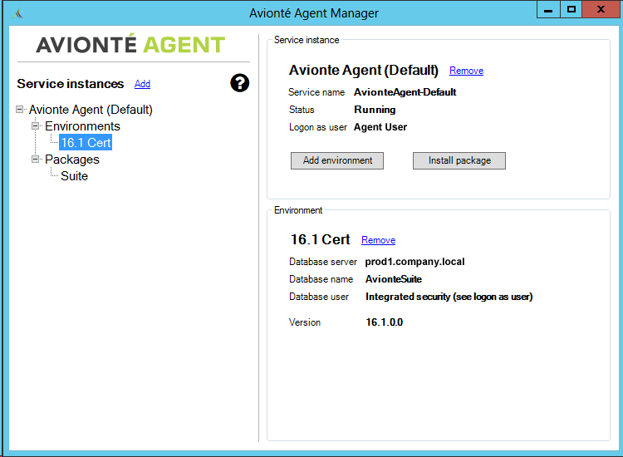Select the Environments tree item
Image resolution: width=623 pixels, height=457 pixels.
82,126
